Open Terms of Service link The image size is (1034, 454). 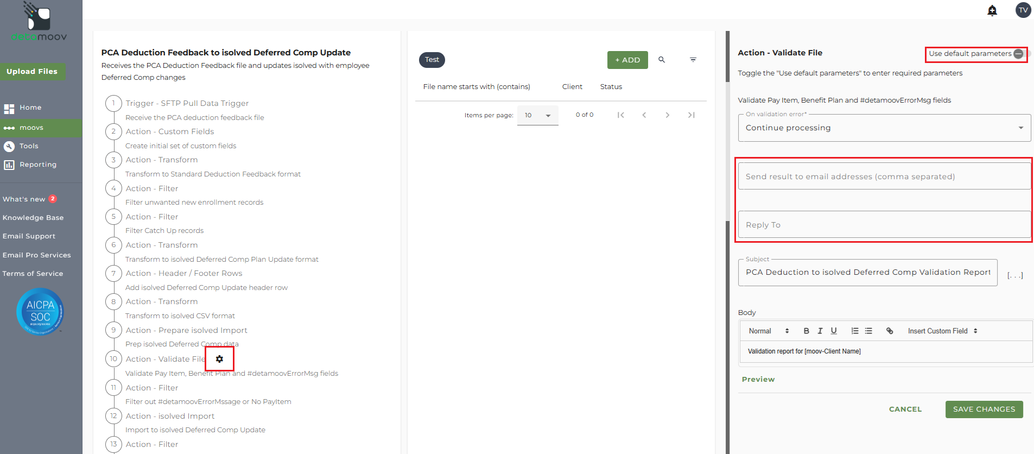(x=33, y=274)
